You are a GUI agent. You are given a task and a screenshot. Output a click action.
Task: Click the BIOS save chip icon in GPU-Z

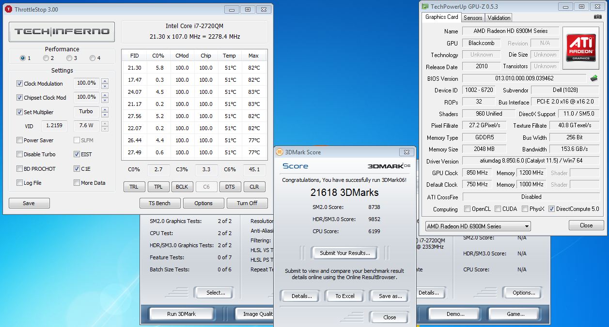click(x=594, y=78)
